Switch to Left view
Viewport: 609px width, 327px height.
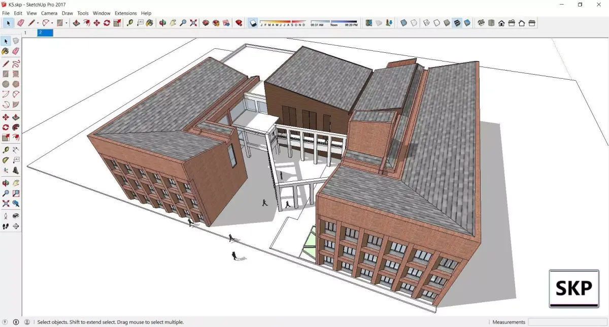pyautogui.click(x=532, y=23)
